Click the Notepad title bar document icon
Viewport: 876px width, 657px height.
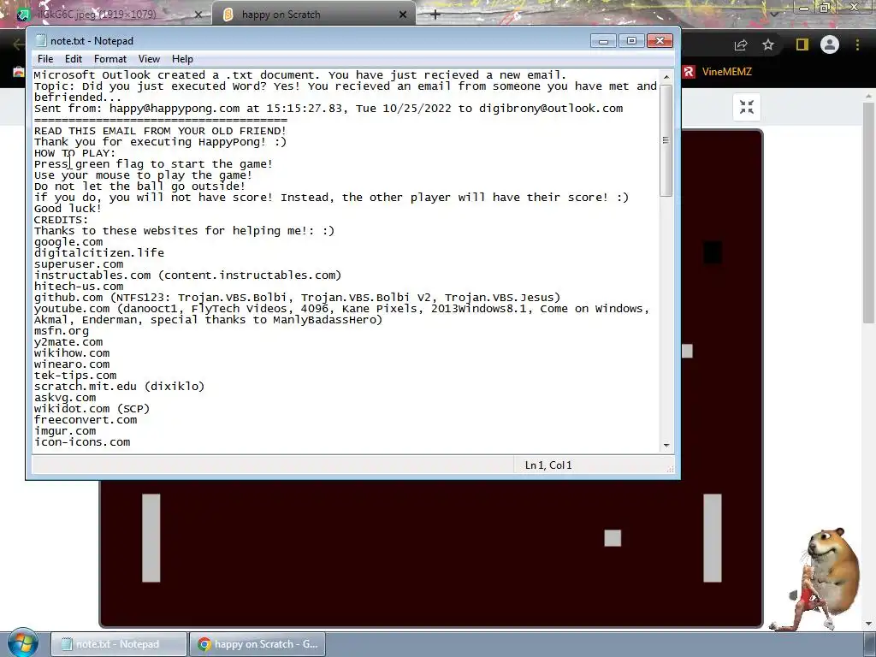pos(40,40)
